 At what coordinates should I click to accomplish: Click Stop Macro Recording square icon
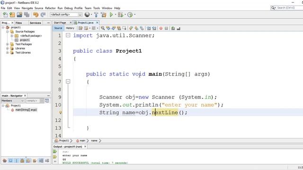(x=166, y=28)
